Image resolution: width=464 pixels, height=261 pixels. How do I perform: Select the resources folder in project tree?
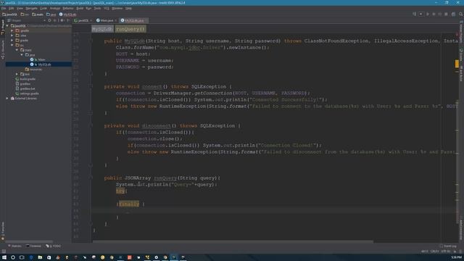(33, 70)
